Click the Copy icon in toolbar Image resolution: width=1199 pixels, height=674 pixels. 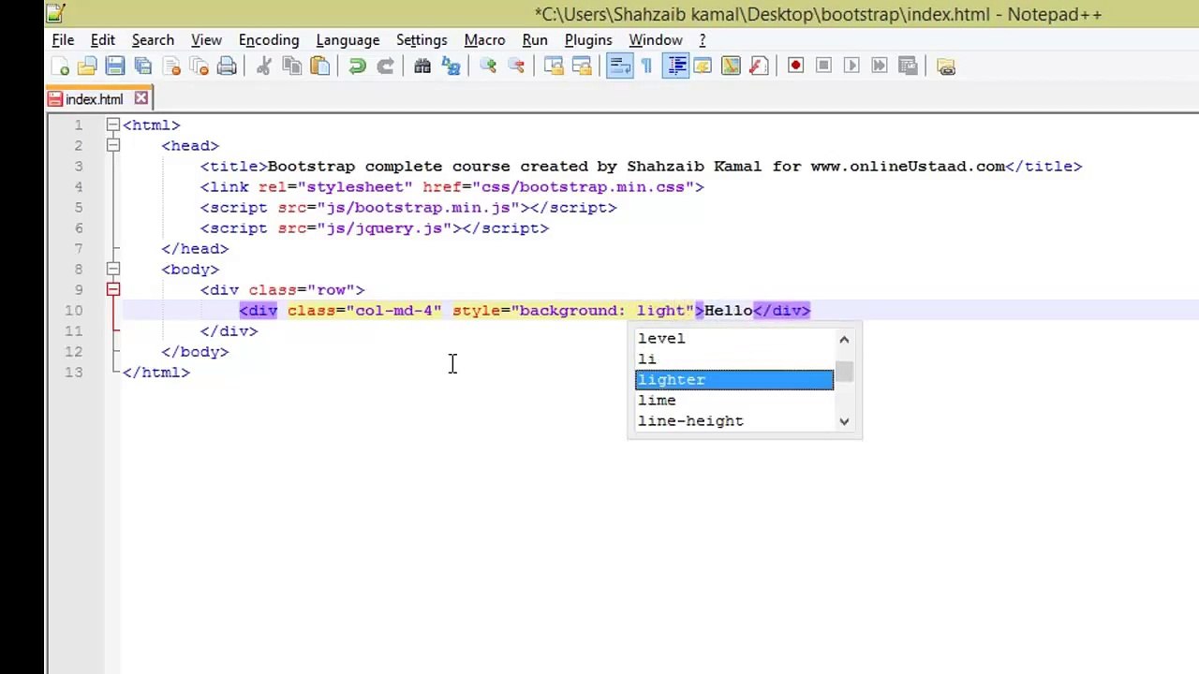click(291, 66)
